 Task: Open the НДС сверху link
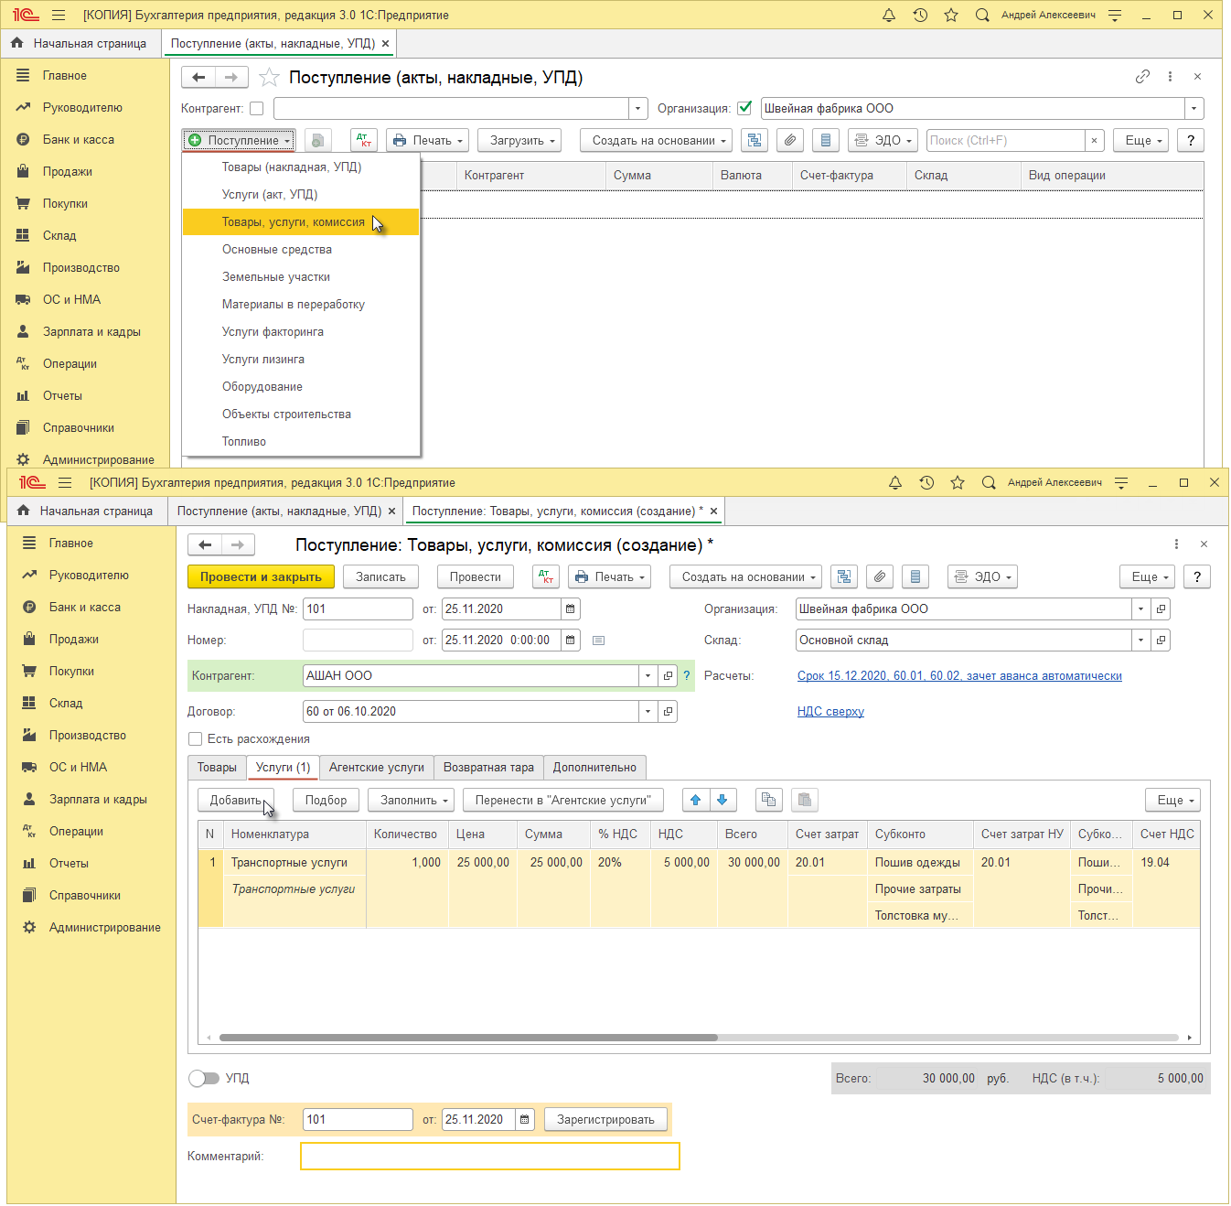click(x=830, y=711)
